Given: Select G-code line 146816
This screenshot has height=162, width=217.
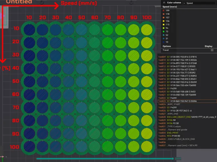Looking at the screenshot, I should tap(178, 79).
